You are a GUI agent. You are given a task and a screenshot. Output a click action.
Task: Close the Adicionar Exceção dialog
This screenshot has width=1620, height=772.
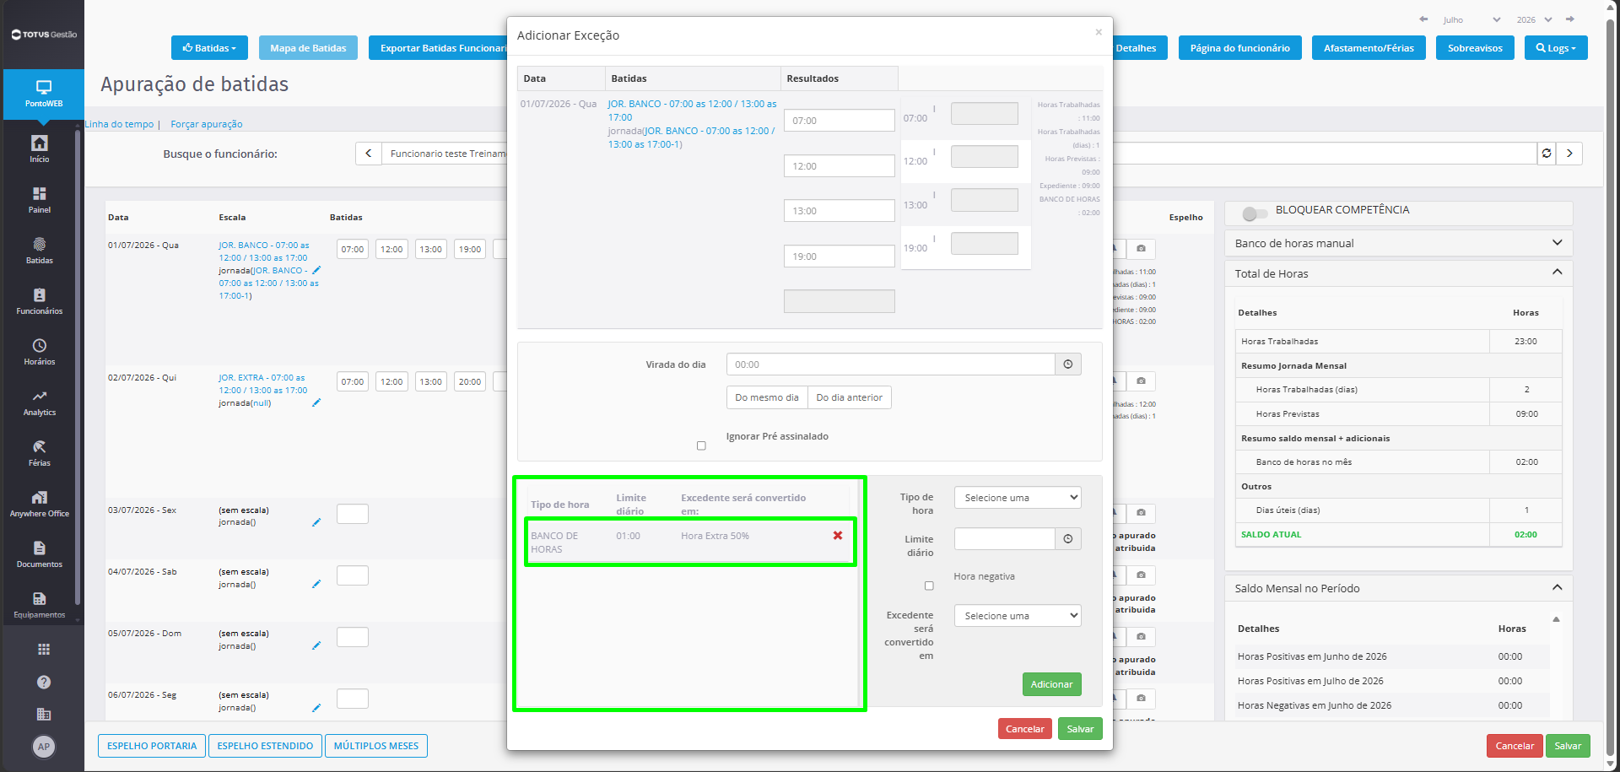coord(1099,32)
